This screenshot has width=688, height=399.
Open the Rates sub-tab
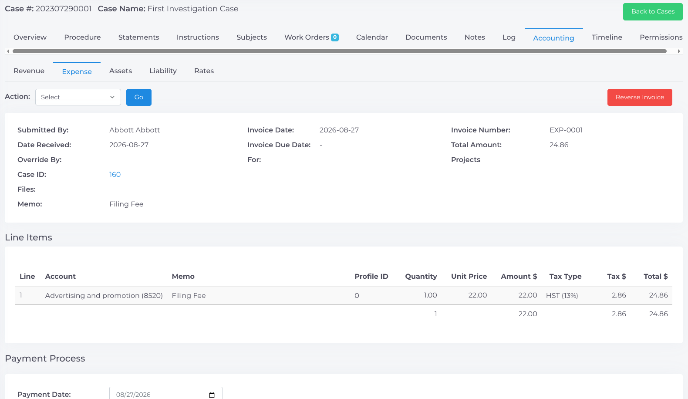point(204,71)
